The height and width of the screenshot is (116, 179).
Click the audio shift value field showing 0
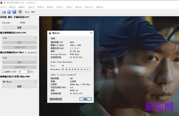click(23, 72)
